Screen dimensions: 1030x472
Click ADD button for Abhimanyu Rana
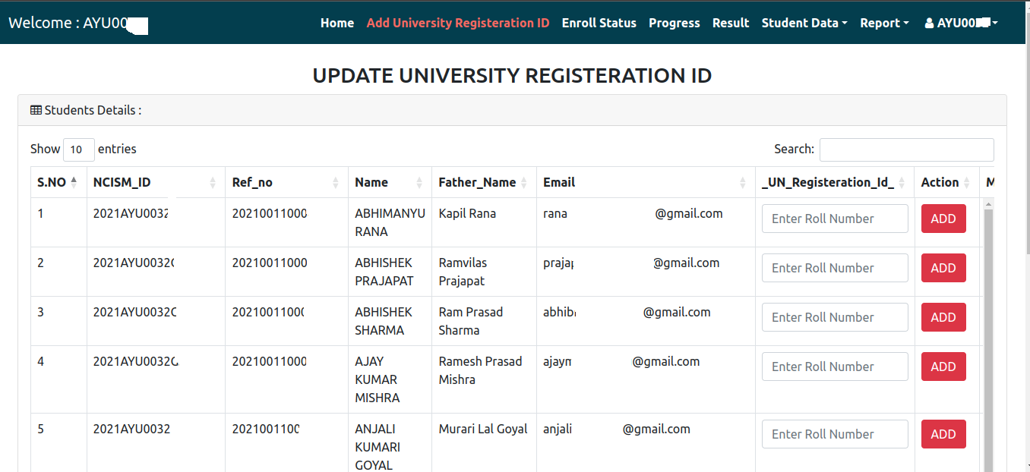[943, 219]
